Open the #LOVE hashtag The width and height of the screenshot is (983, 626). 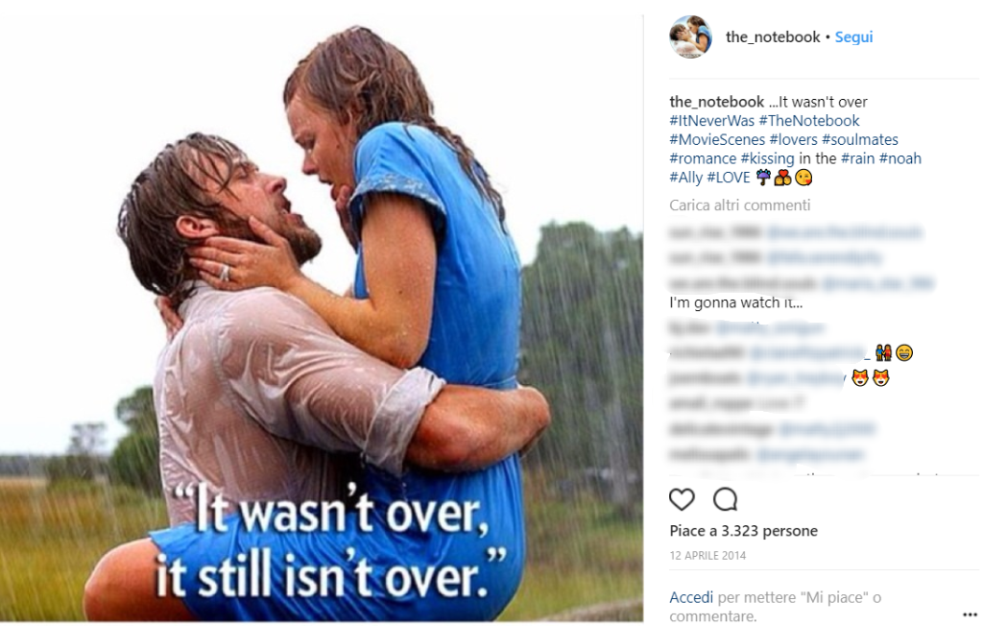[x=728, y=178]
